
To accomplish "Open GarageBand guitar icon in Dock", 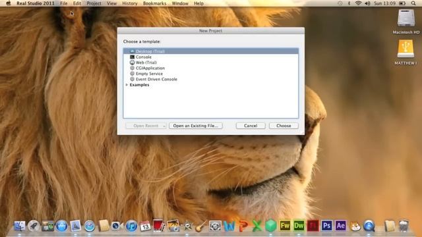I will [x=201, y=226].
